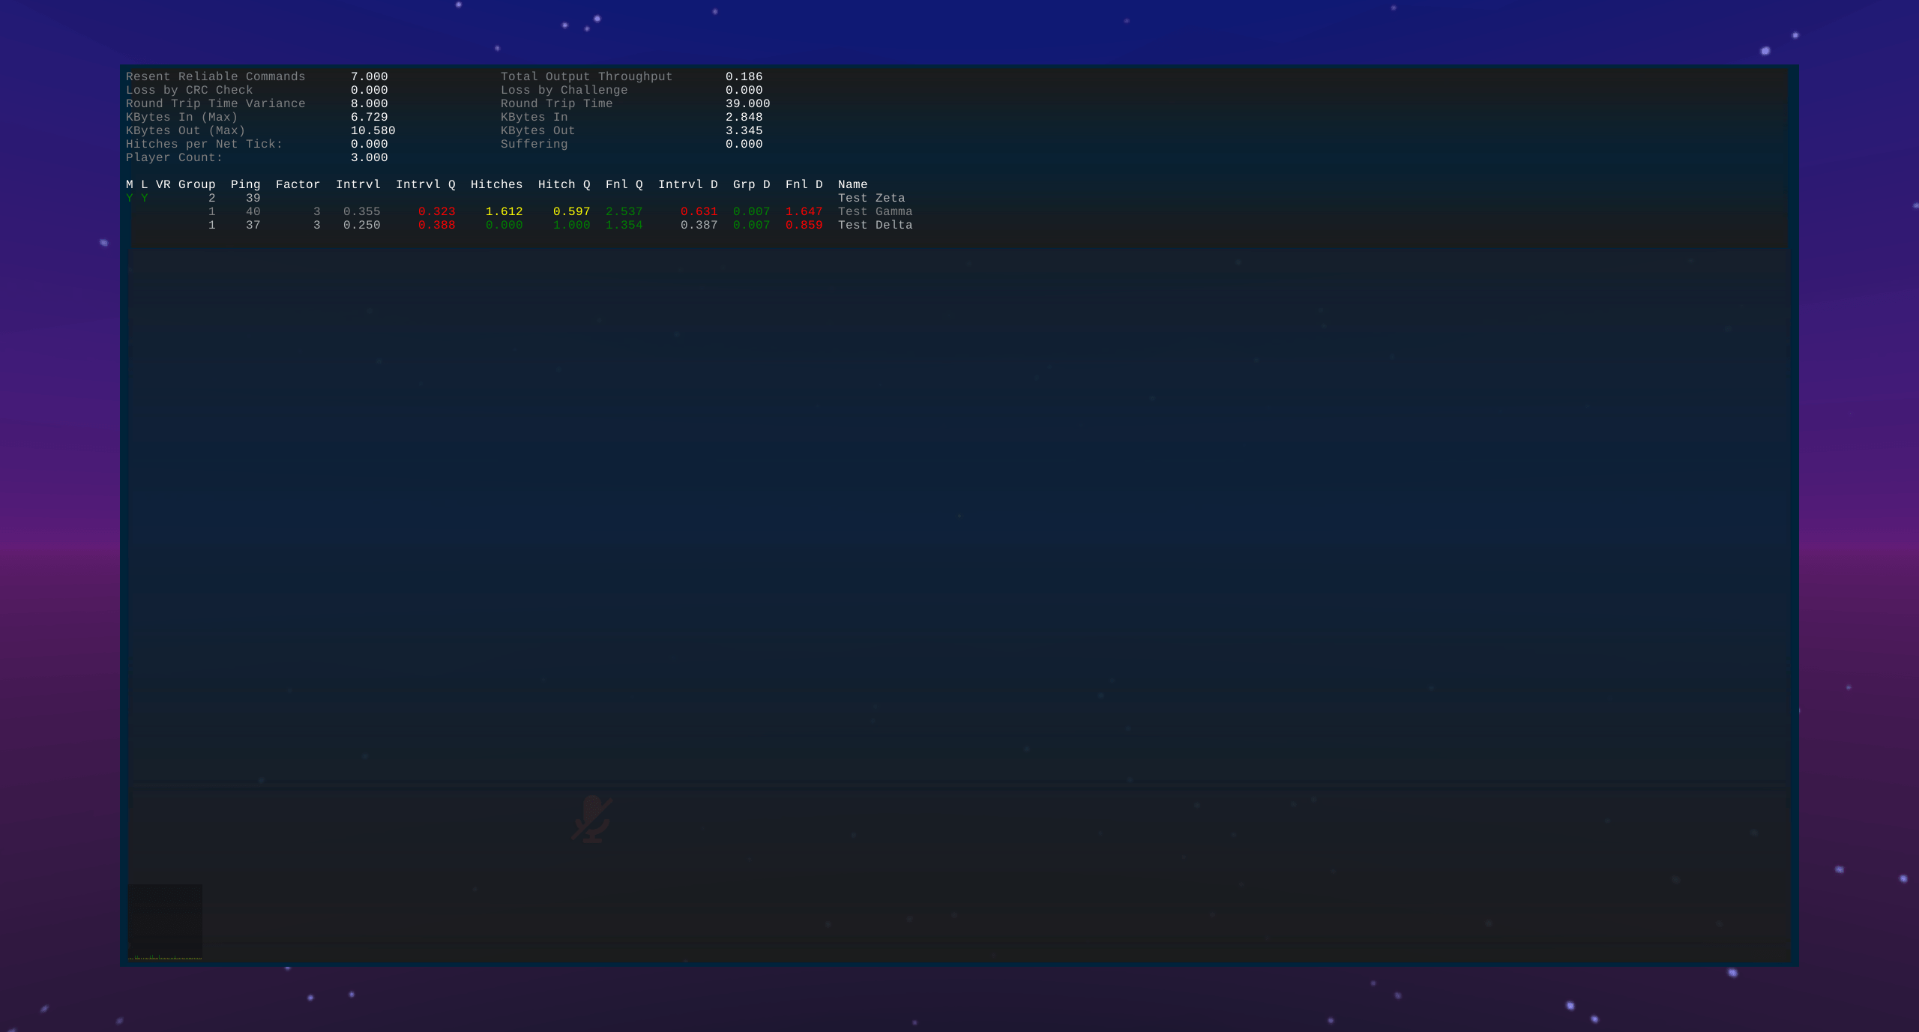Select the red 0.859 Fnl D value

coord(804,225)
